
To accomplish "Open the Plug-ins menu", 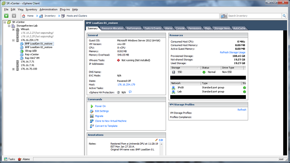I will click(65, 10).
